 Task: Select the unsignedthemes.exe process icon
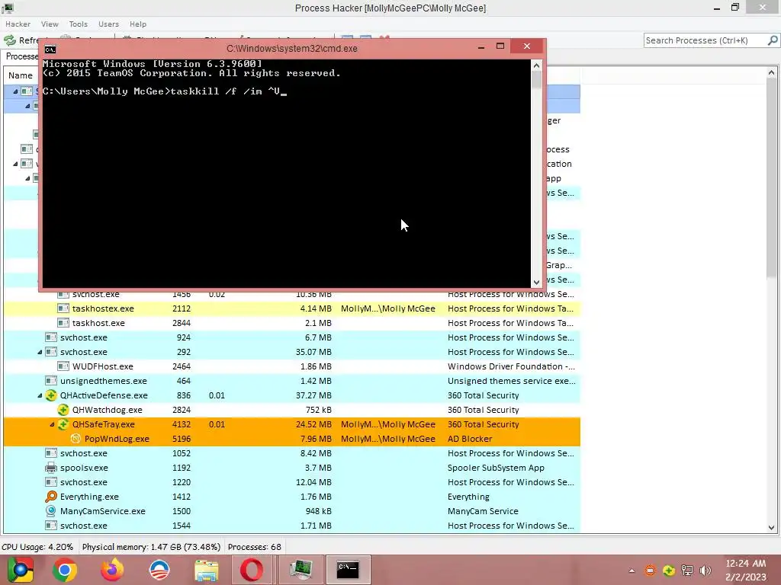pos(51,381)
